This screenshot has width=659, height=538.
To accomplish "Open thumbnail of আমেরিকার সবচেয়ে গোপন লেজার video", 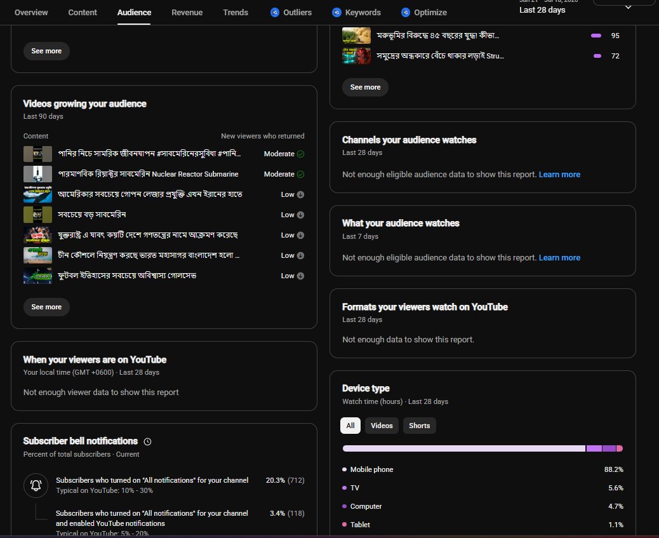I will tap(38, 194).
